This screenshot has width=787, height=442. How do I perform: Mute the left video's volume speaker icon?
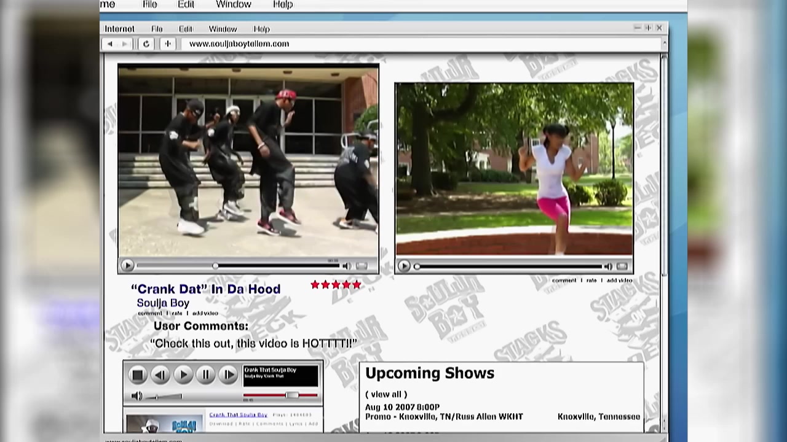pyautogui.click(x=346, y=266)
